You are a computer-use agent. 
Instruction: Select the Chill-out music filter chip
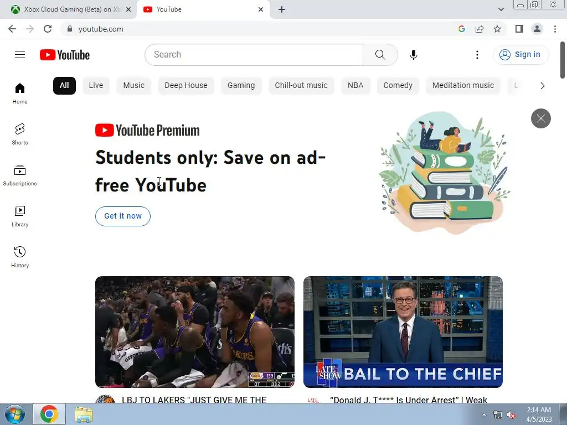(x=301, y=86)
